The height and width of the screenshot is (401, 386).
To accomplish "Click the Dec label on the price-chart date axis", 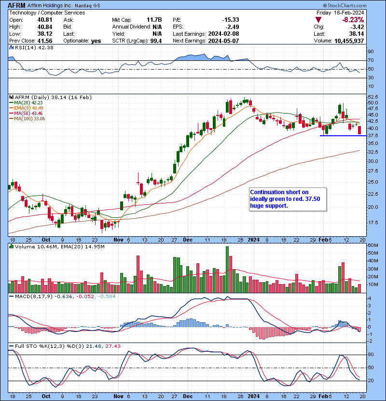I will coord(188,240).
